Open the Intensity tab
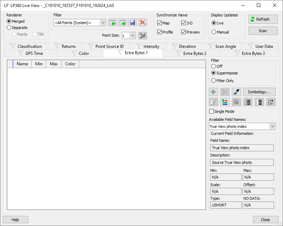 coord(148,46)
